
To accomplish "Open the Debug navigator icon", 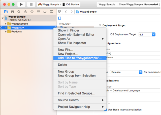I will point(39,12).
